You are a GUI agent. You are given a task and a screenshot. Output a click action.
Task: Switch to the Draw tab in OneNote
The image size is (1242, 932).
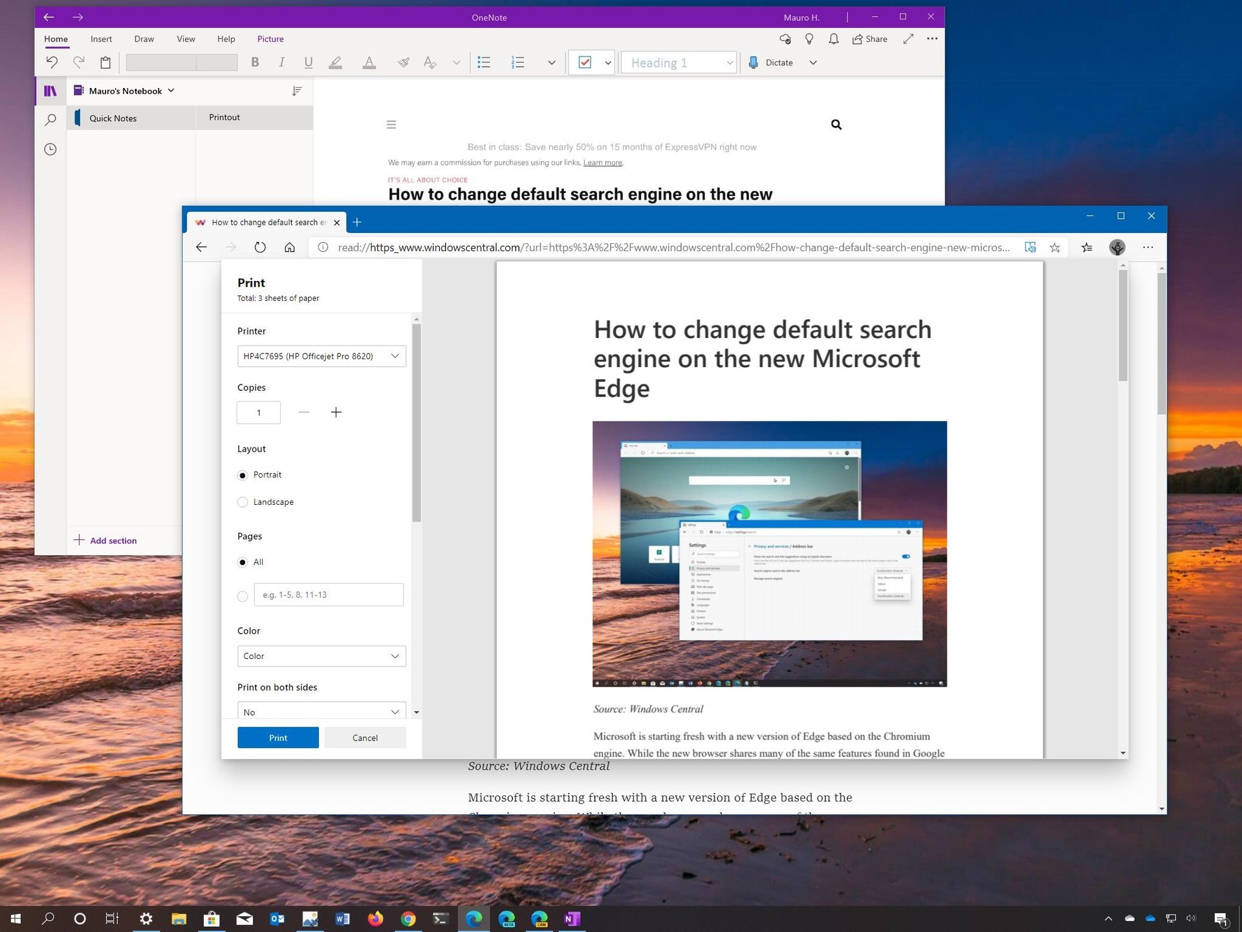pyautogui.click(x=144, y=39)
